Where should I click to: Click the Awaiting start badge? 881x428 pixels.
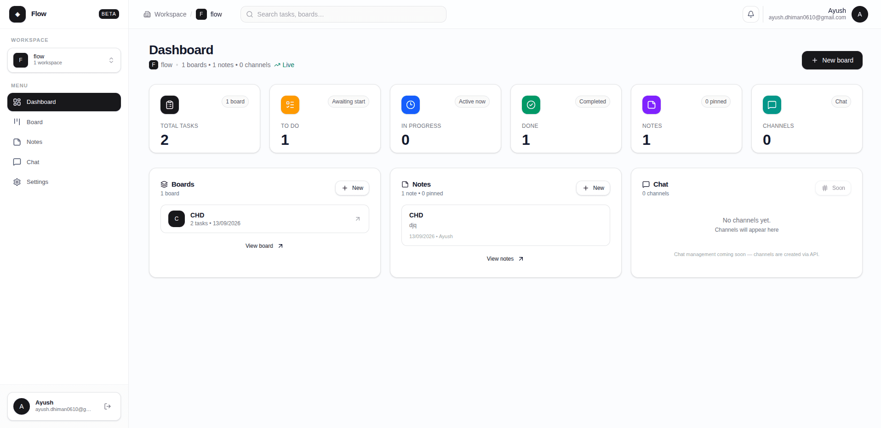click(x=349, y=102)
